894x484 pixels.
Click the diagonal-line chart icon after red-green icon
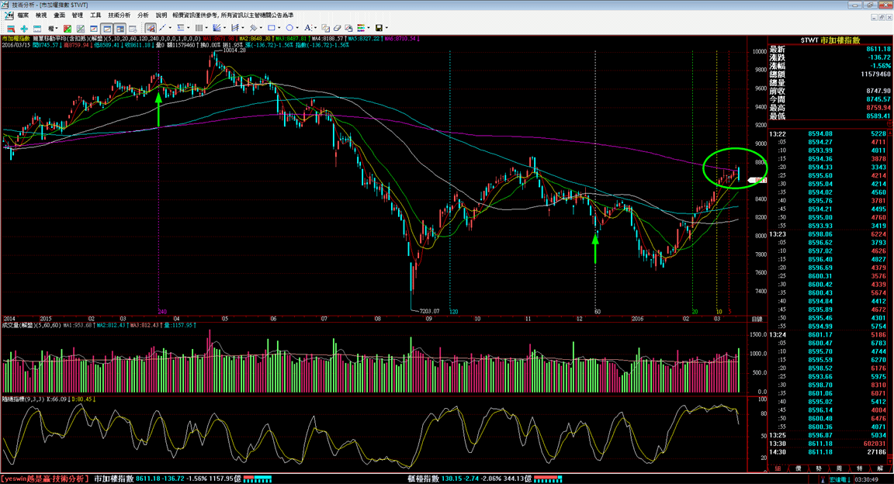click(x=81, y=28)
